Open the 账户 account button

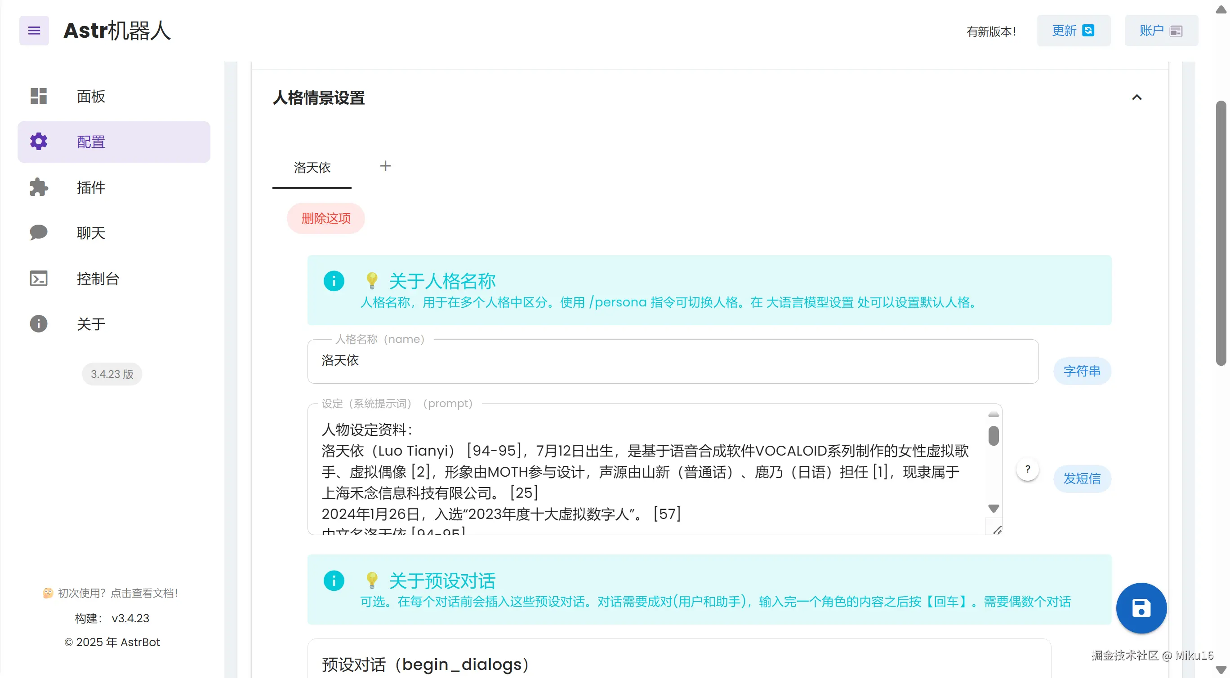(x=1161, y=31)
